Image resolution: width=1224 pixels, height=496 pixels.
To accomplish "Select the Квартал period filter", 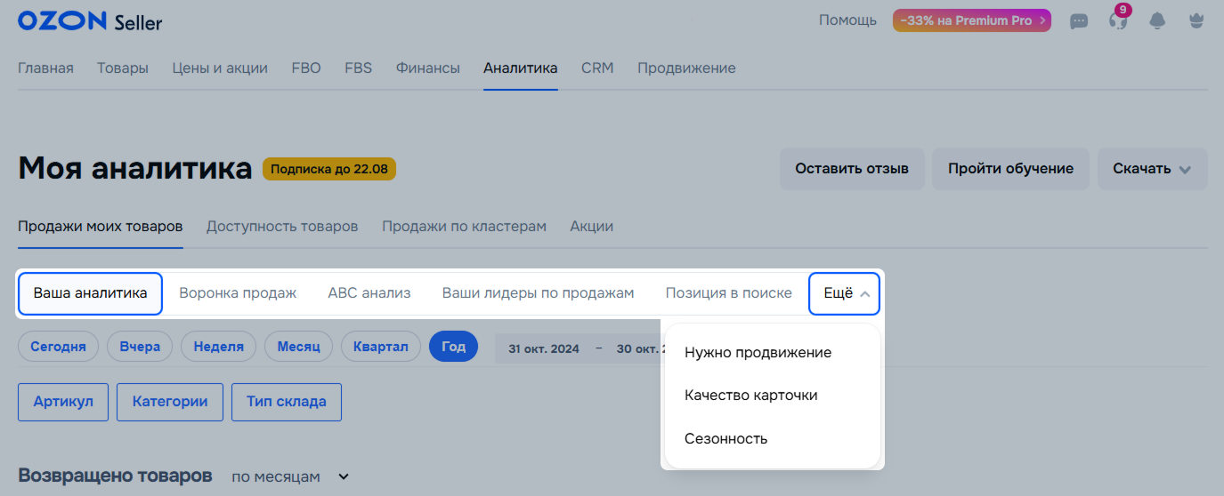I will tap(380, 347).
